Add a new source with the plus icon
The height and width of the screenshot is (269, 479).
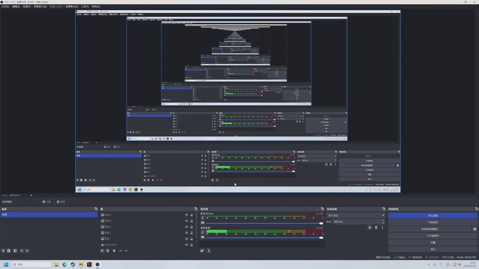click(102, 250)
